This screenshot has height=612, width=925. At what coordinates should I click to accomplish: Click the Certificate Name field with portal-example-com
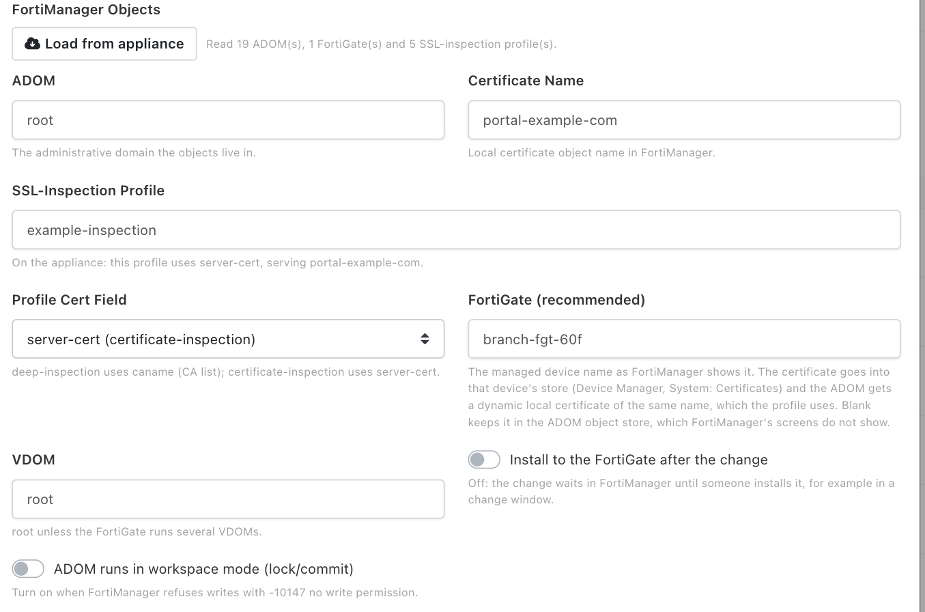coord(684,120)
